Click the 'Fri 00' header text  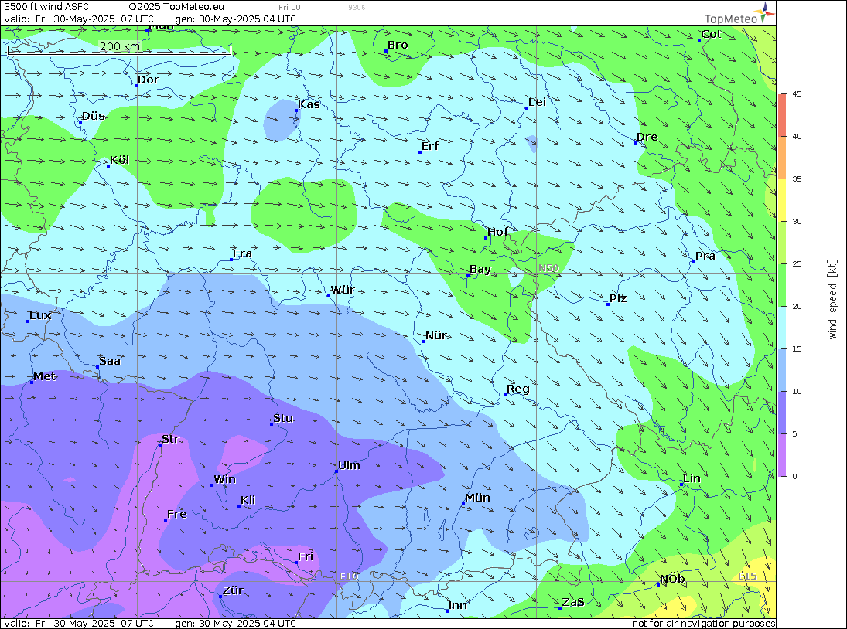[x=289, y=8]
